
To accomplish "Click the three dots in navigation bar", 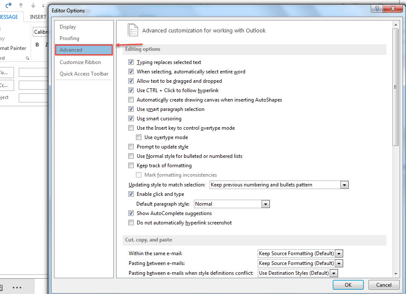I will (17, 287).
